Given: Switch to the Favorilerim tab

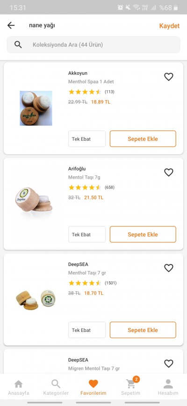Looking at the screenshot, I should 93,387.
